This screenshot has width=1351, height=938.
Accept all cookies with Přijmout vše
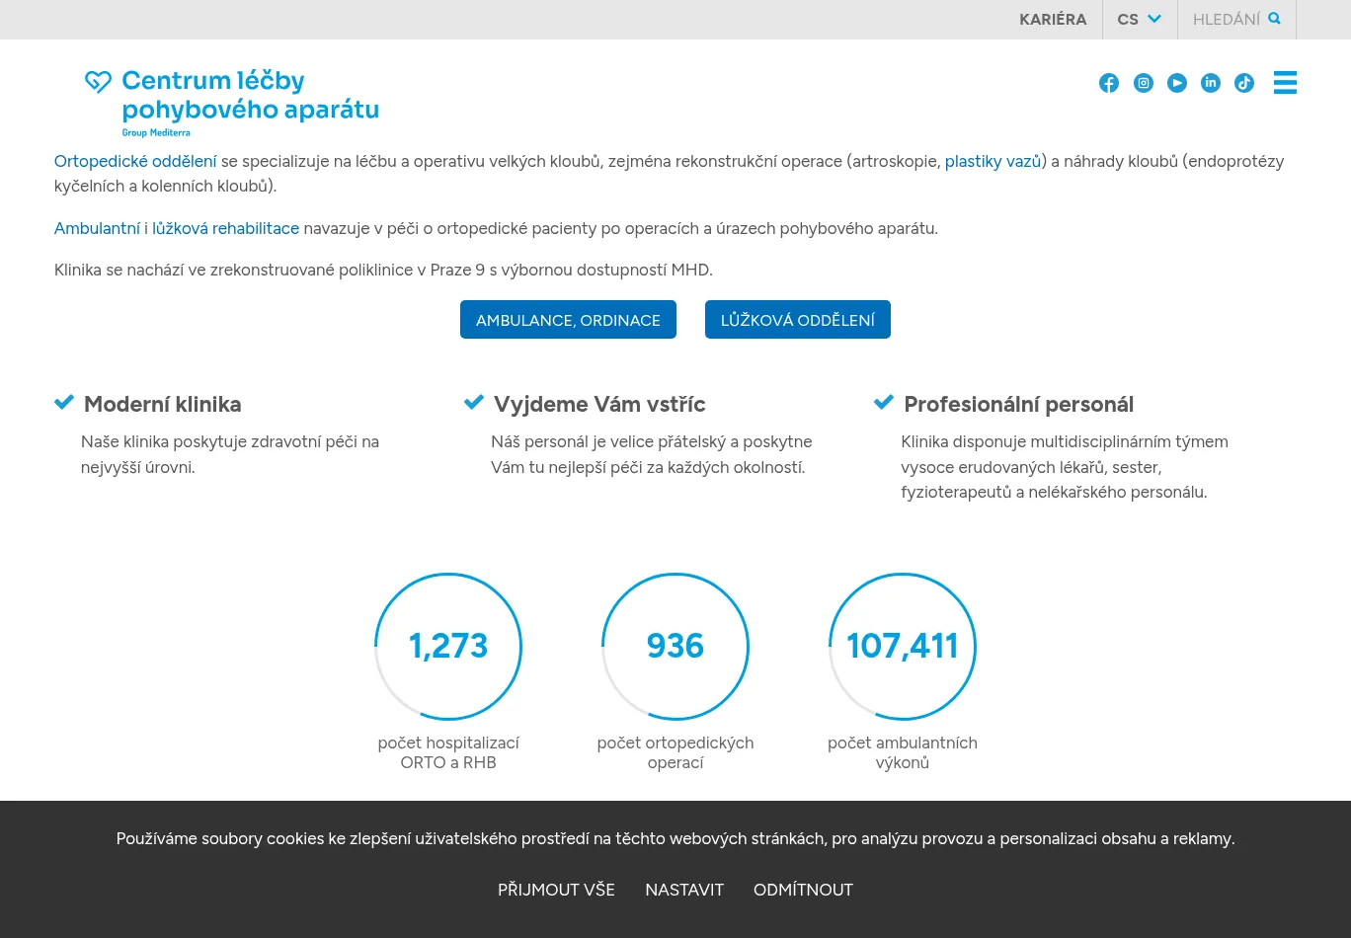click(556, 890)
